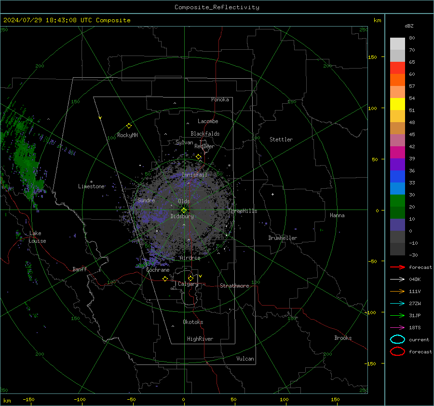
Task: Click the red forecast ellipse legend icon
Action: [x=397, y=351]
